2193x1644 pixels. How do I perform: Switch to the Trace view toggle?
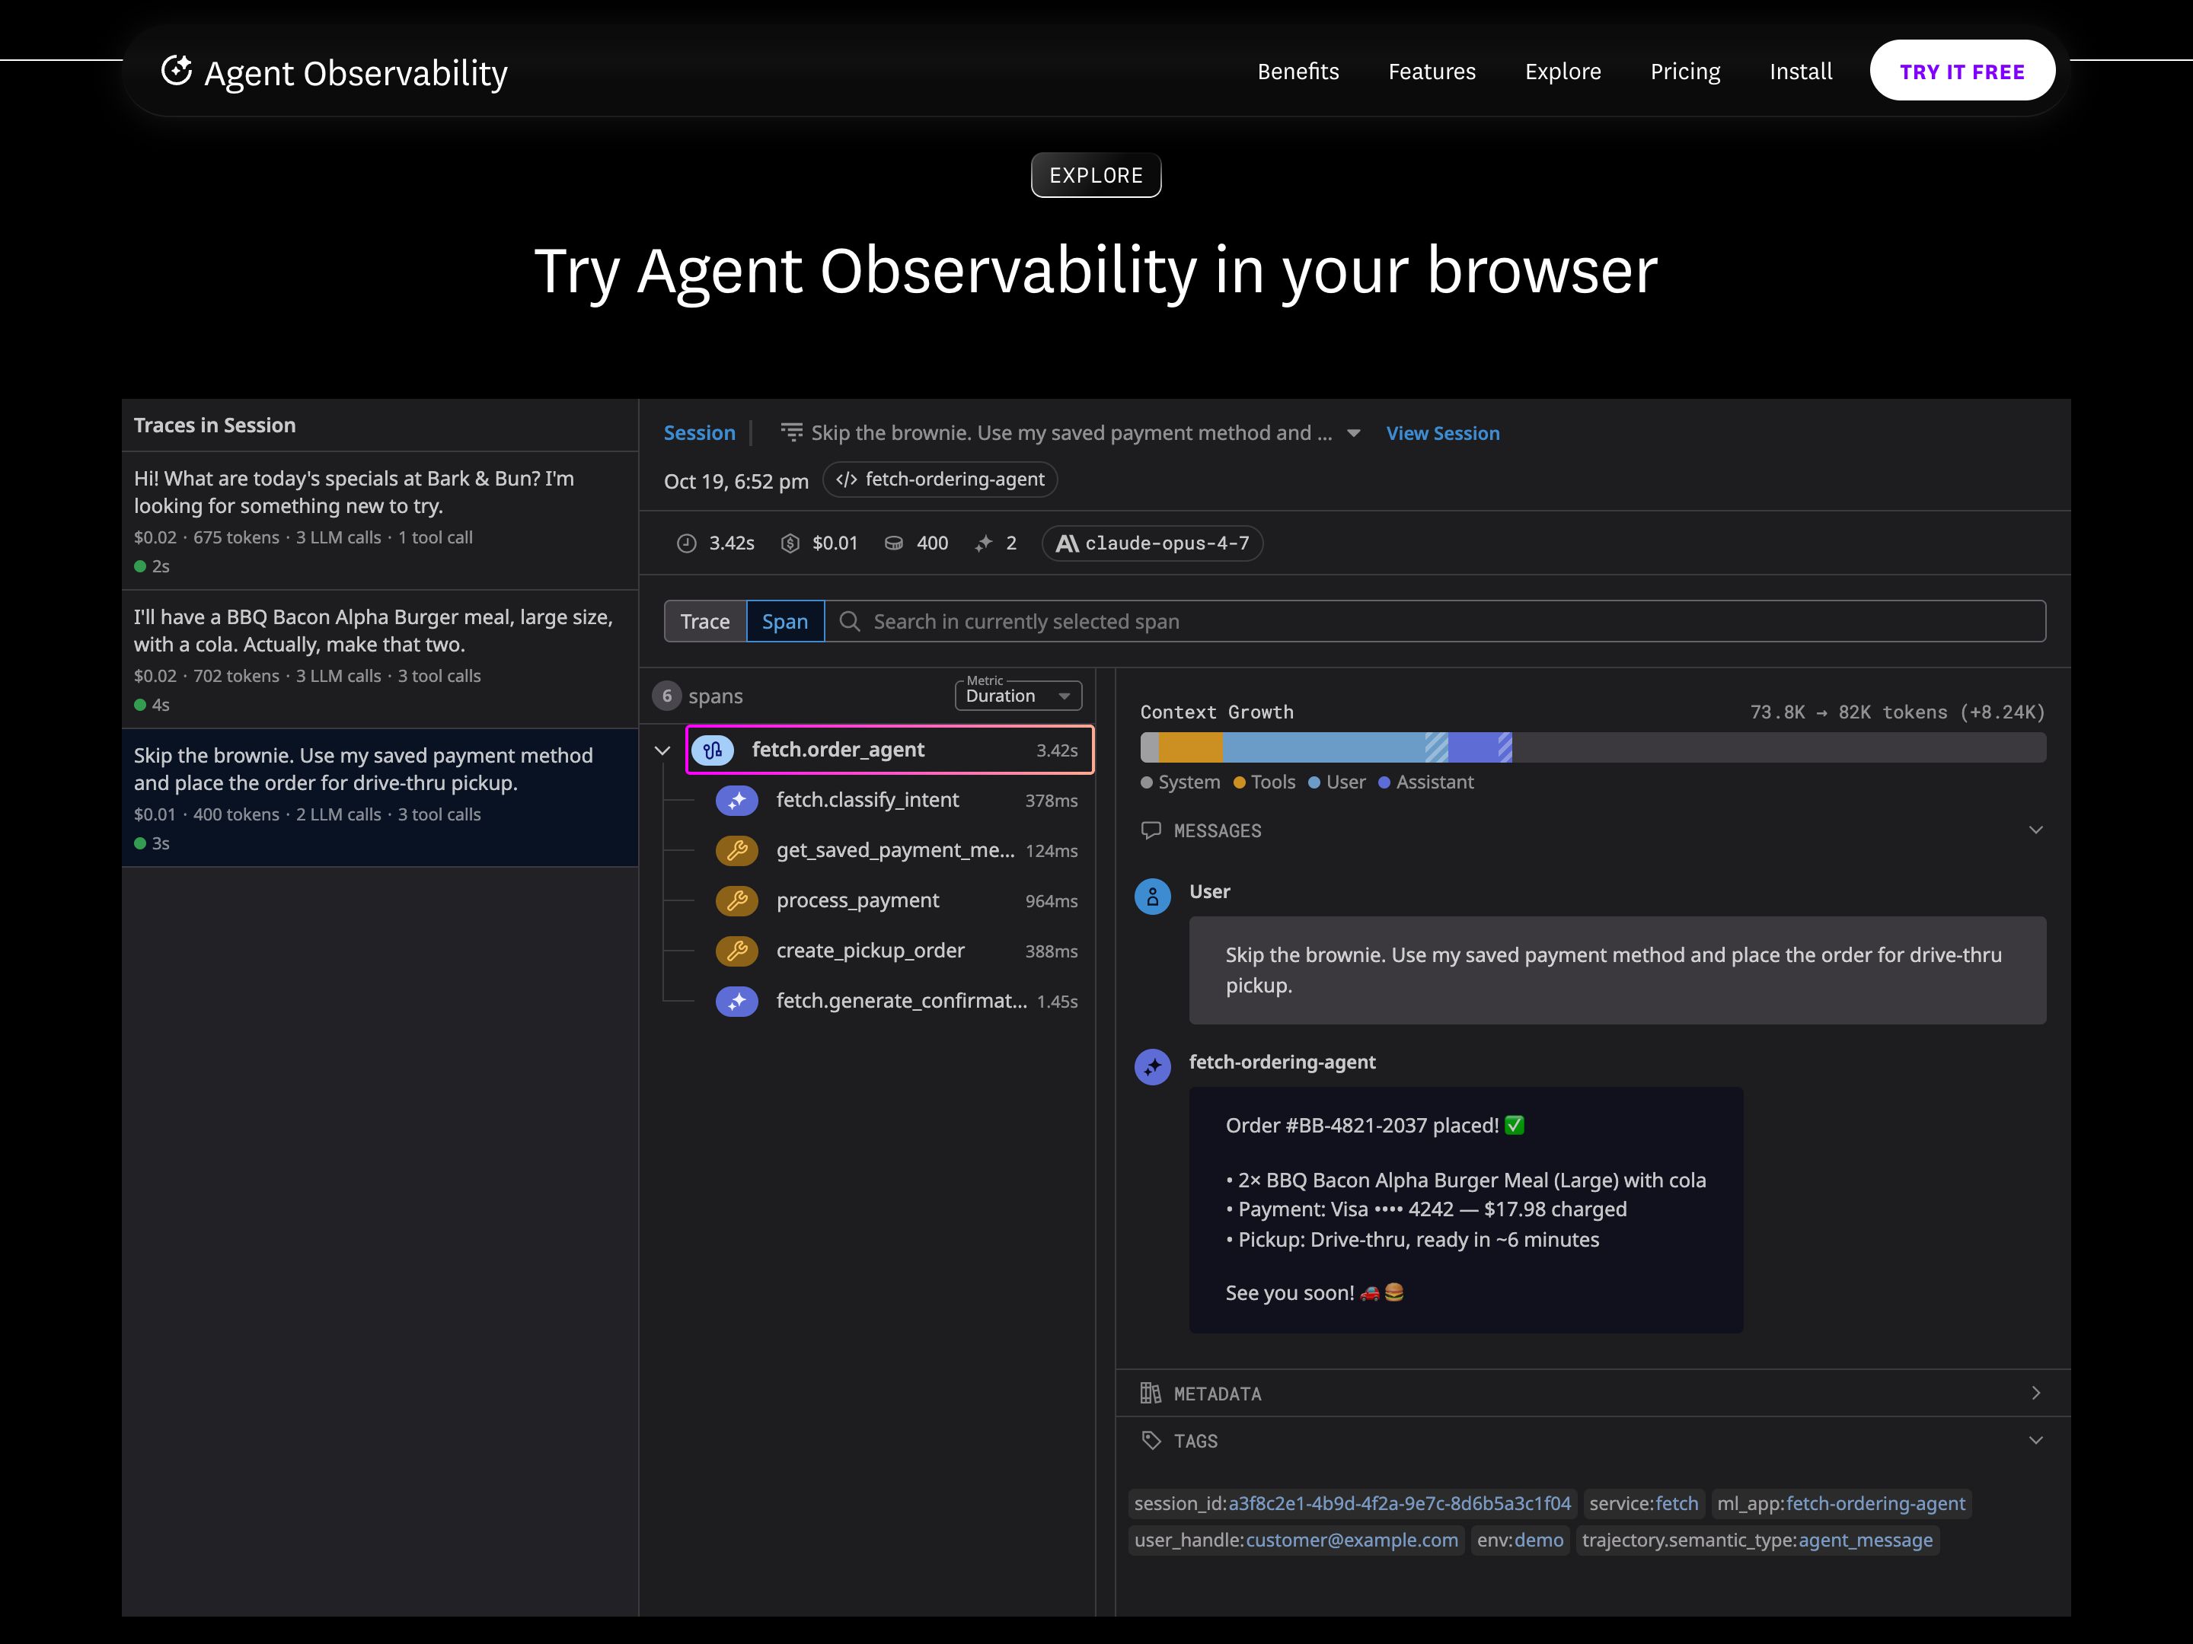705,621
